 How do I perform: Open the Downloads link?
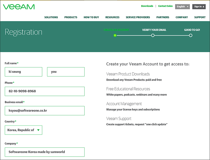[147, 6]
